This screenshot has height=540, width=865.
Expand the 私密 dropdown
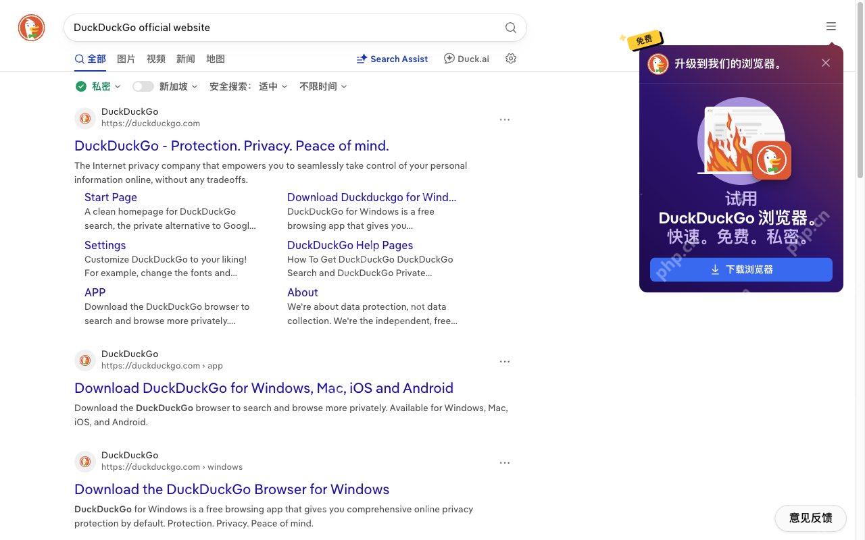pos(106,86)
